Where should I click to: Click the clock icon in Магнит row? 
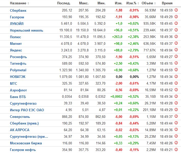(x=176, y=43)
